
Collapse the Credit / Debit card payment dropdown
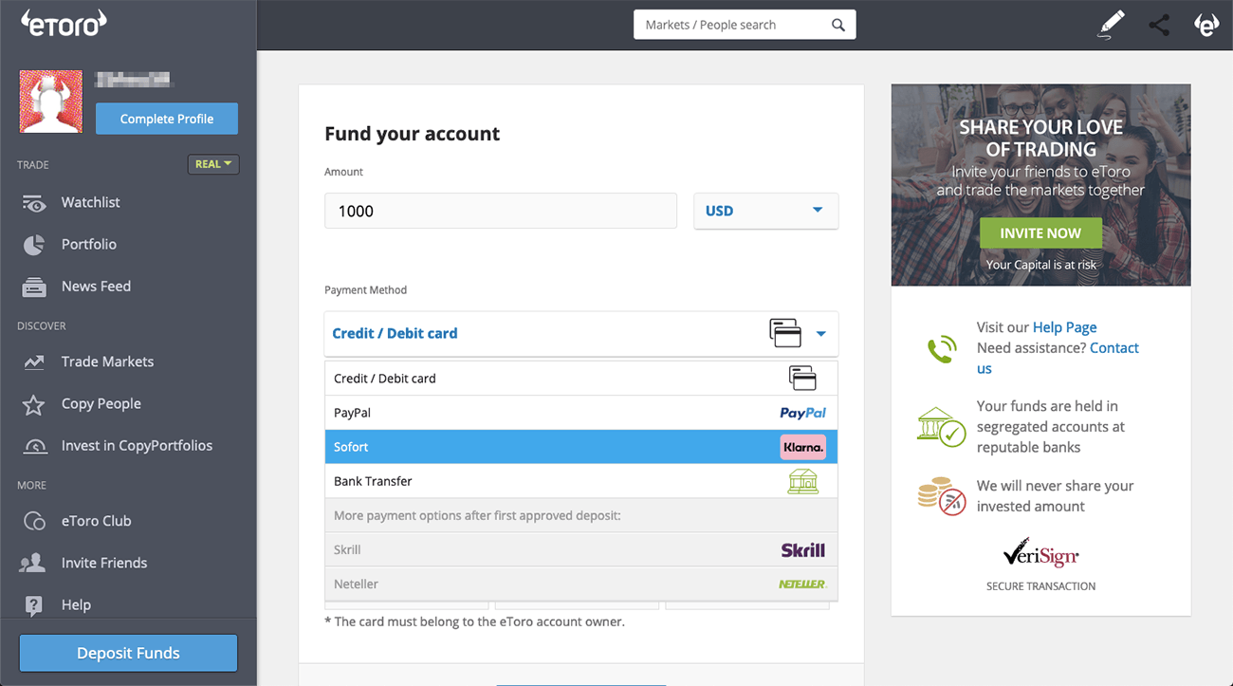click(x=581, y=333)
